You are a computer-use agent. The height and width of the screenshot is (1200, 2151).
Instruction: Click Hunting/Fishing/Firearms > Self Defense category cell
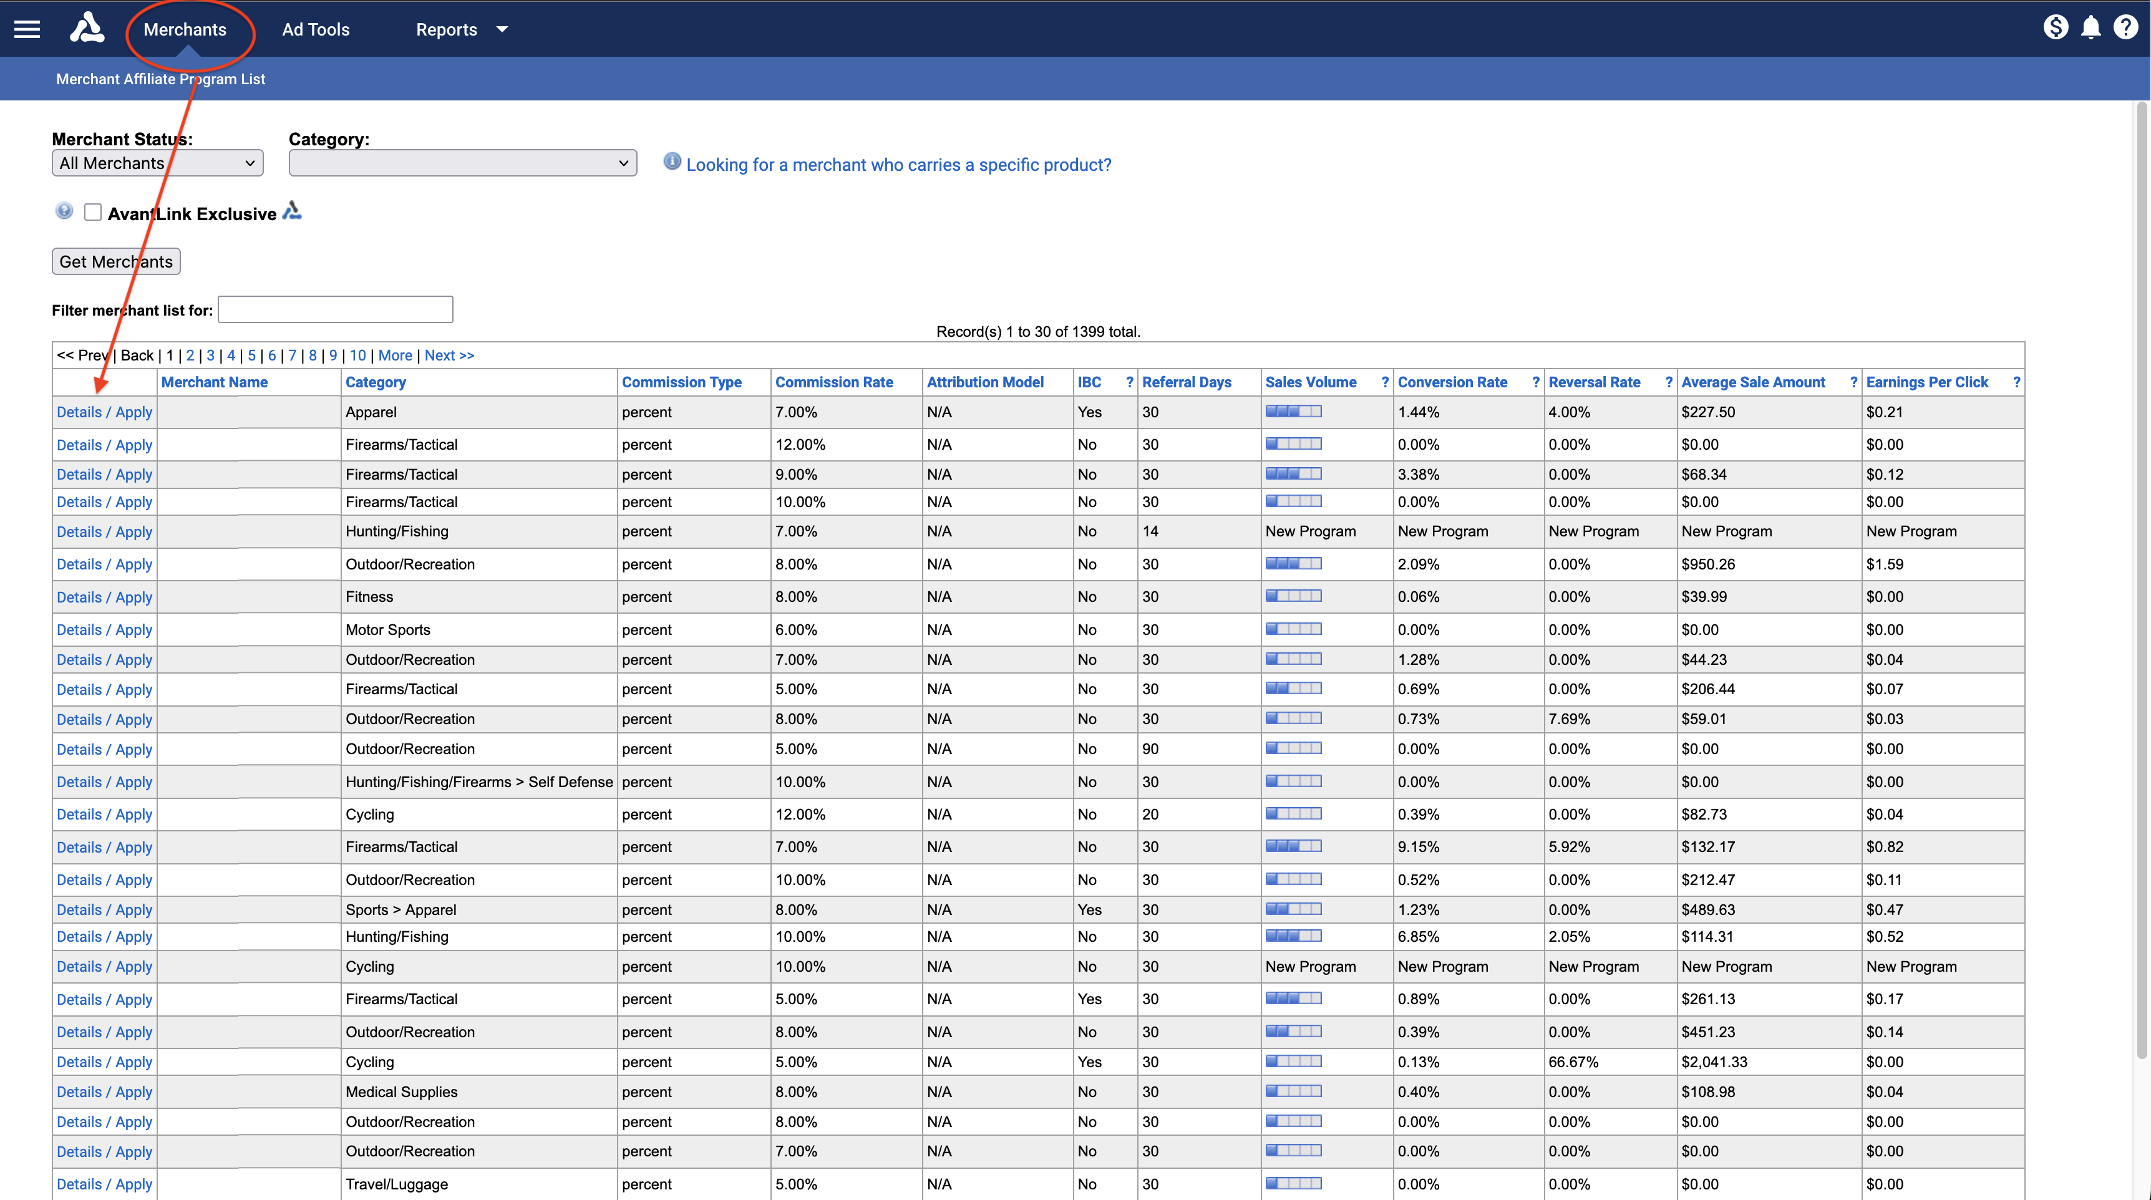(x=479, y=781)
